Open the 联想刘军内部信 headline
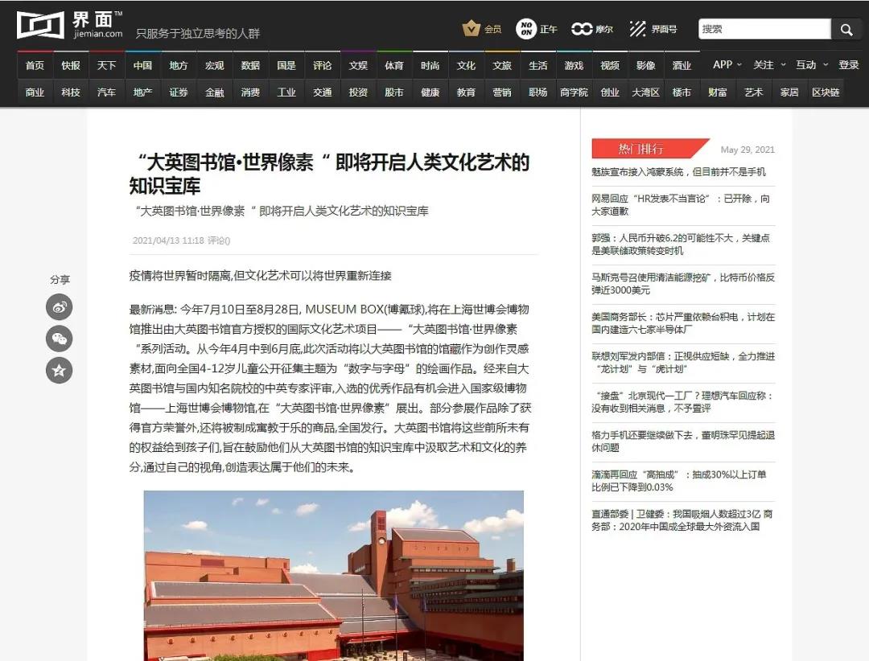Viewport: 869px width, 661px height. (x=683, y=363)
